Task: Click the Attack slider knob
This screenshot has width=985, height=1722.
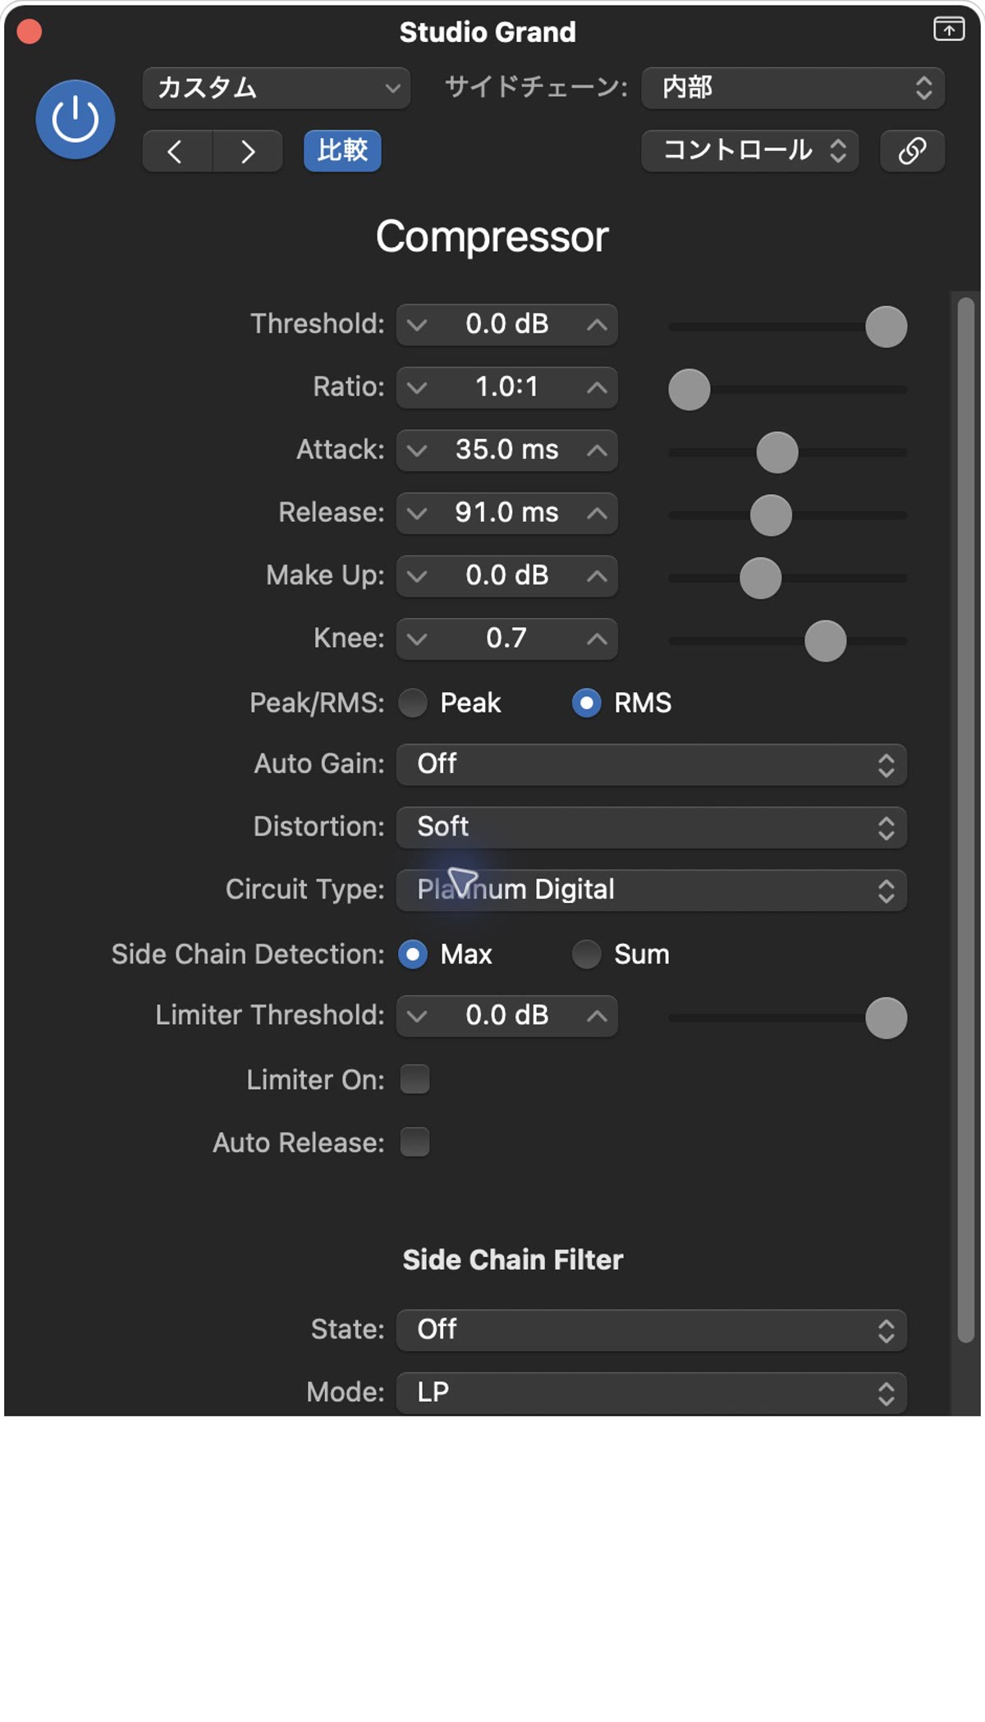Action: coord(777,452)
